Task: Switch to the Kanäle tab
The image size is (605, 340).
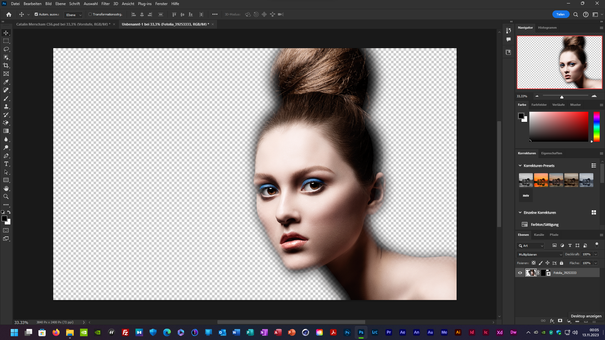Action: (539, 235)
